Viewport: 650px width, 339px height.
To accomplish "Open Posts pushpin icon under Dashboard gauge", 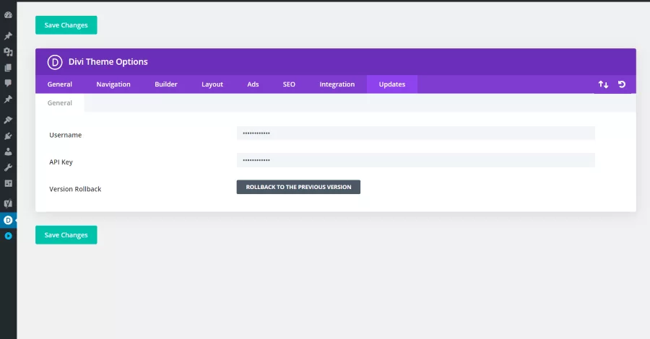I will click(x=8, y=36).
